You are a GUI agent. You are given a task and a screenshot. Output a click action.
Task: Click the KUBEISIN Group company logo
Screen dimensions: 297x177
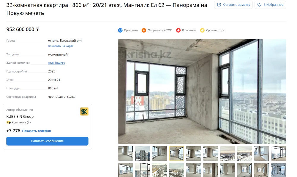[84, 112]
